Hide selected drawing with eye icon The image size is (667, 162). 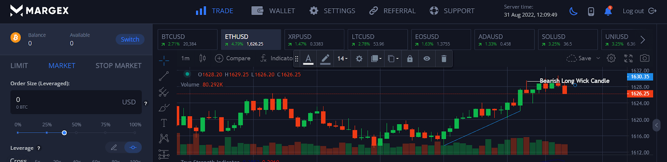click(427, 59)
